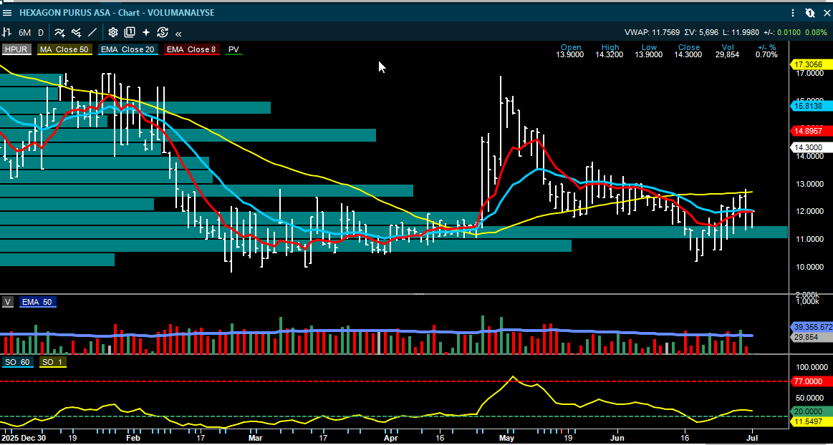
Task: Click the layered pages icon marked 1
Action: click(130, 32)
